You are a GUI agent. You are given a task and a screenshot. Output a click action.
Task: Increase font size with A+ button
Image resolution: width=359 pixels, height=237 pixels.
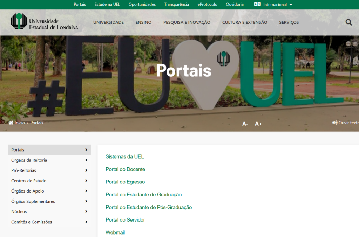pyautogui.click(x=258, y=124)
